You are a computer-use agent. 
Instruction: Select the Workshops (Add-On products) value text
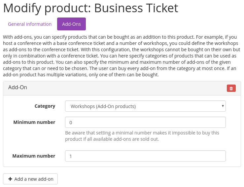[103, 106]
